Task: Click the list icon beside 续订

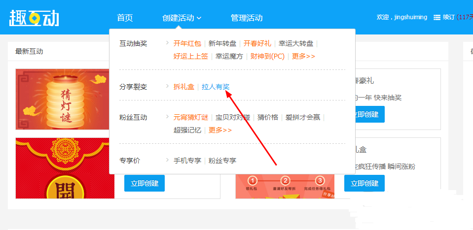Action: tap(437, 17)
